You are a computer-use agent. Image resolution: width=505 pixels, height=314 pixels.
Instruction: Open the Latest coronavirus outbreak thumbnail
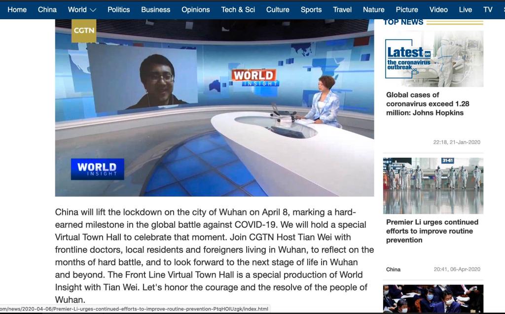(433, 59)
